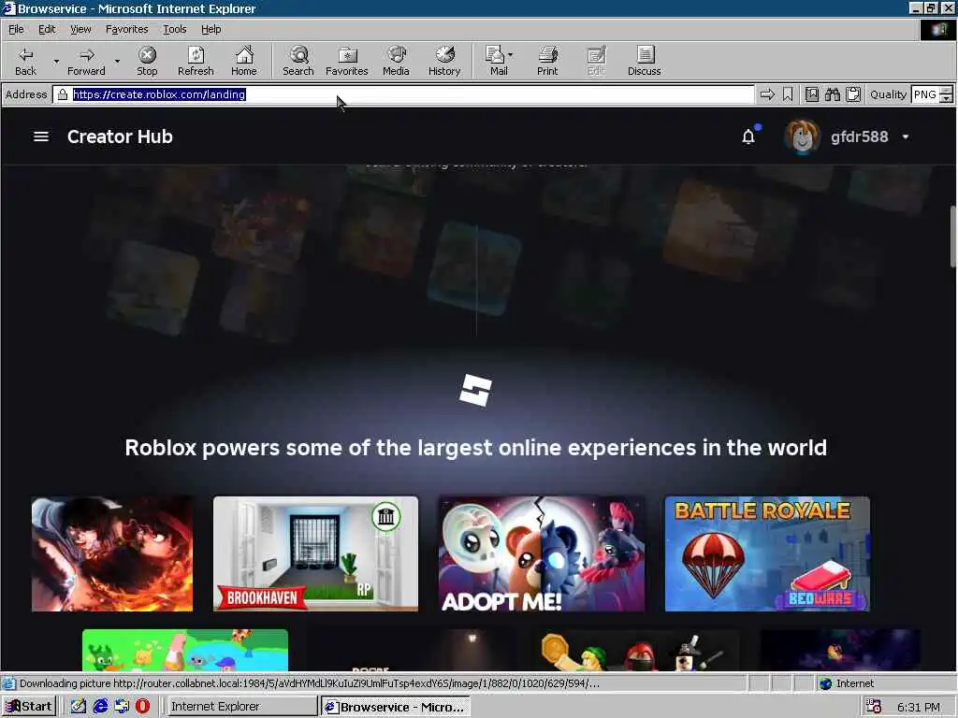Print the current page

click(547, 61)
